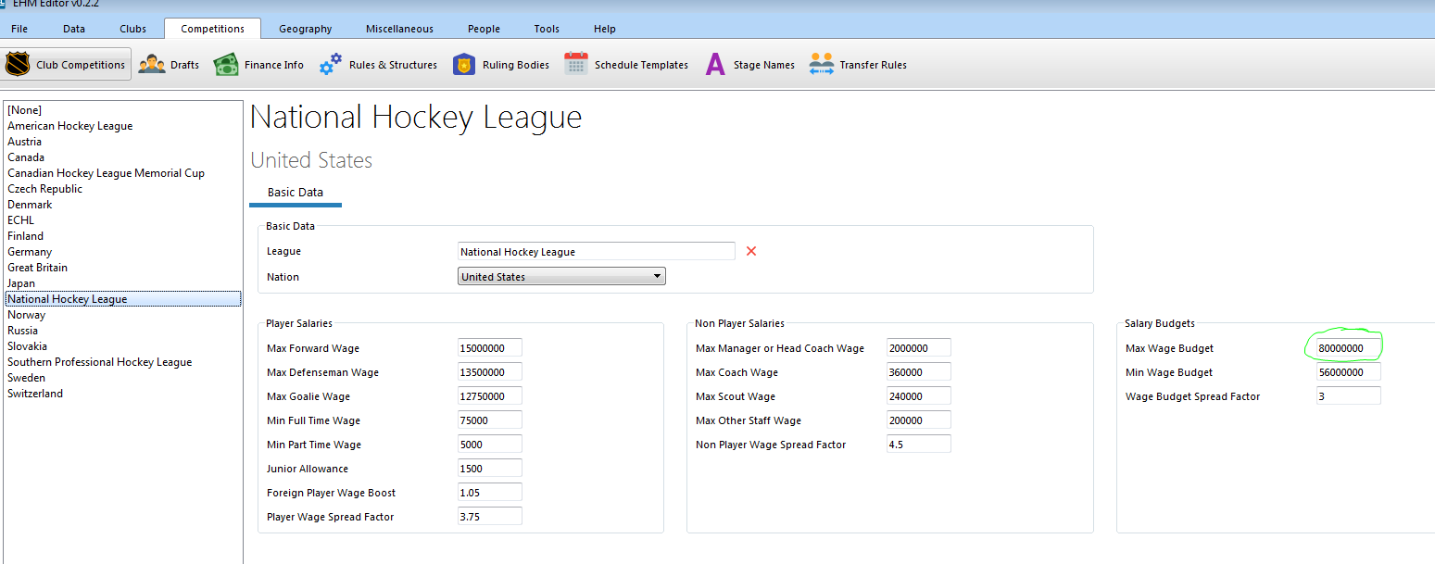
Task: Open the File menu
Action: click(19, 29)
